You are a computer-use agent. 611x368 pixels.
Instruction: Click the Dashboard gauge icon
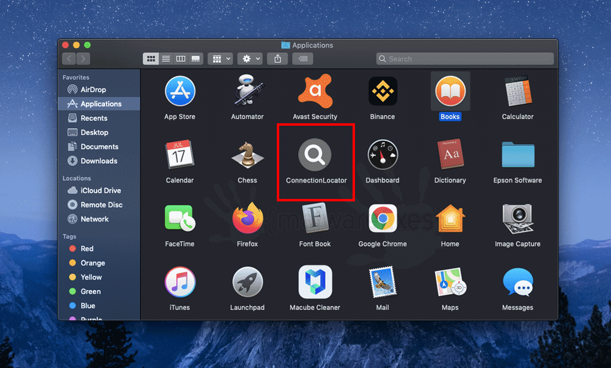coord(382,154)
